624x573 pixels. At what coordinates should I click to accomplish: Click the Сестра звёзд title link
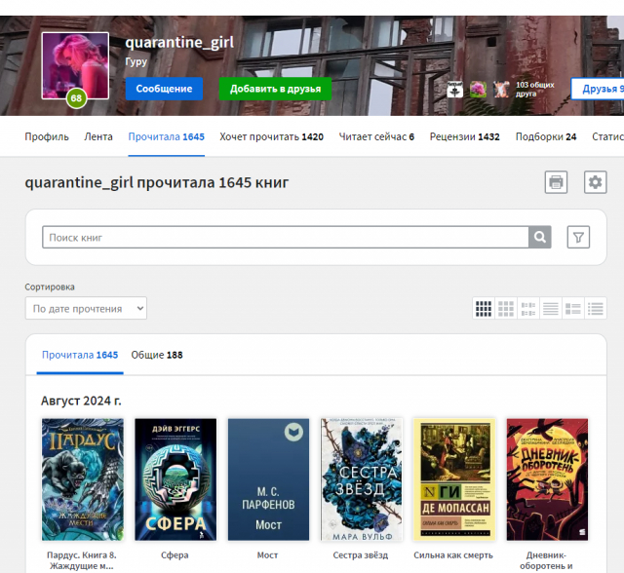[361, 555]
